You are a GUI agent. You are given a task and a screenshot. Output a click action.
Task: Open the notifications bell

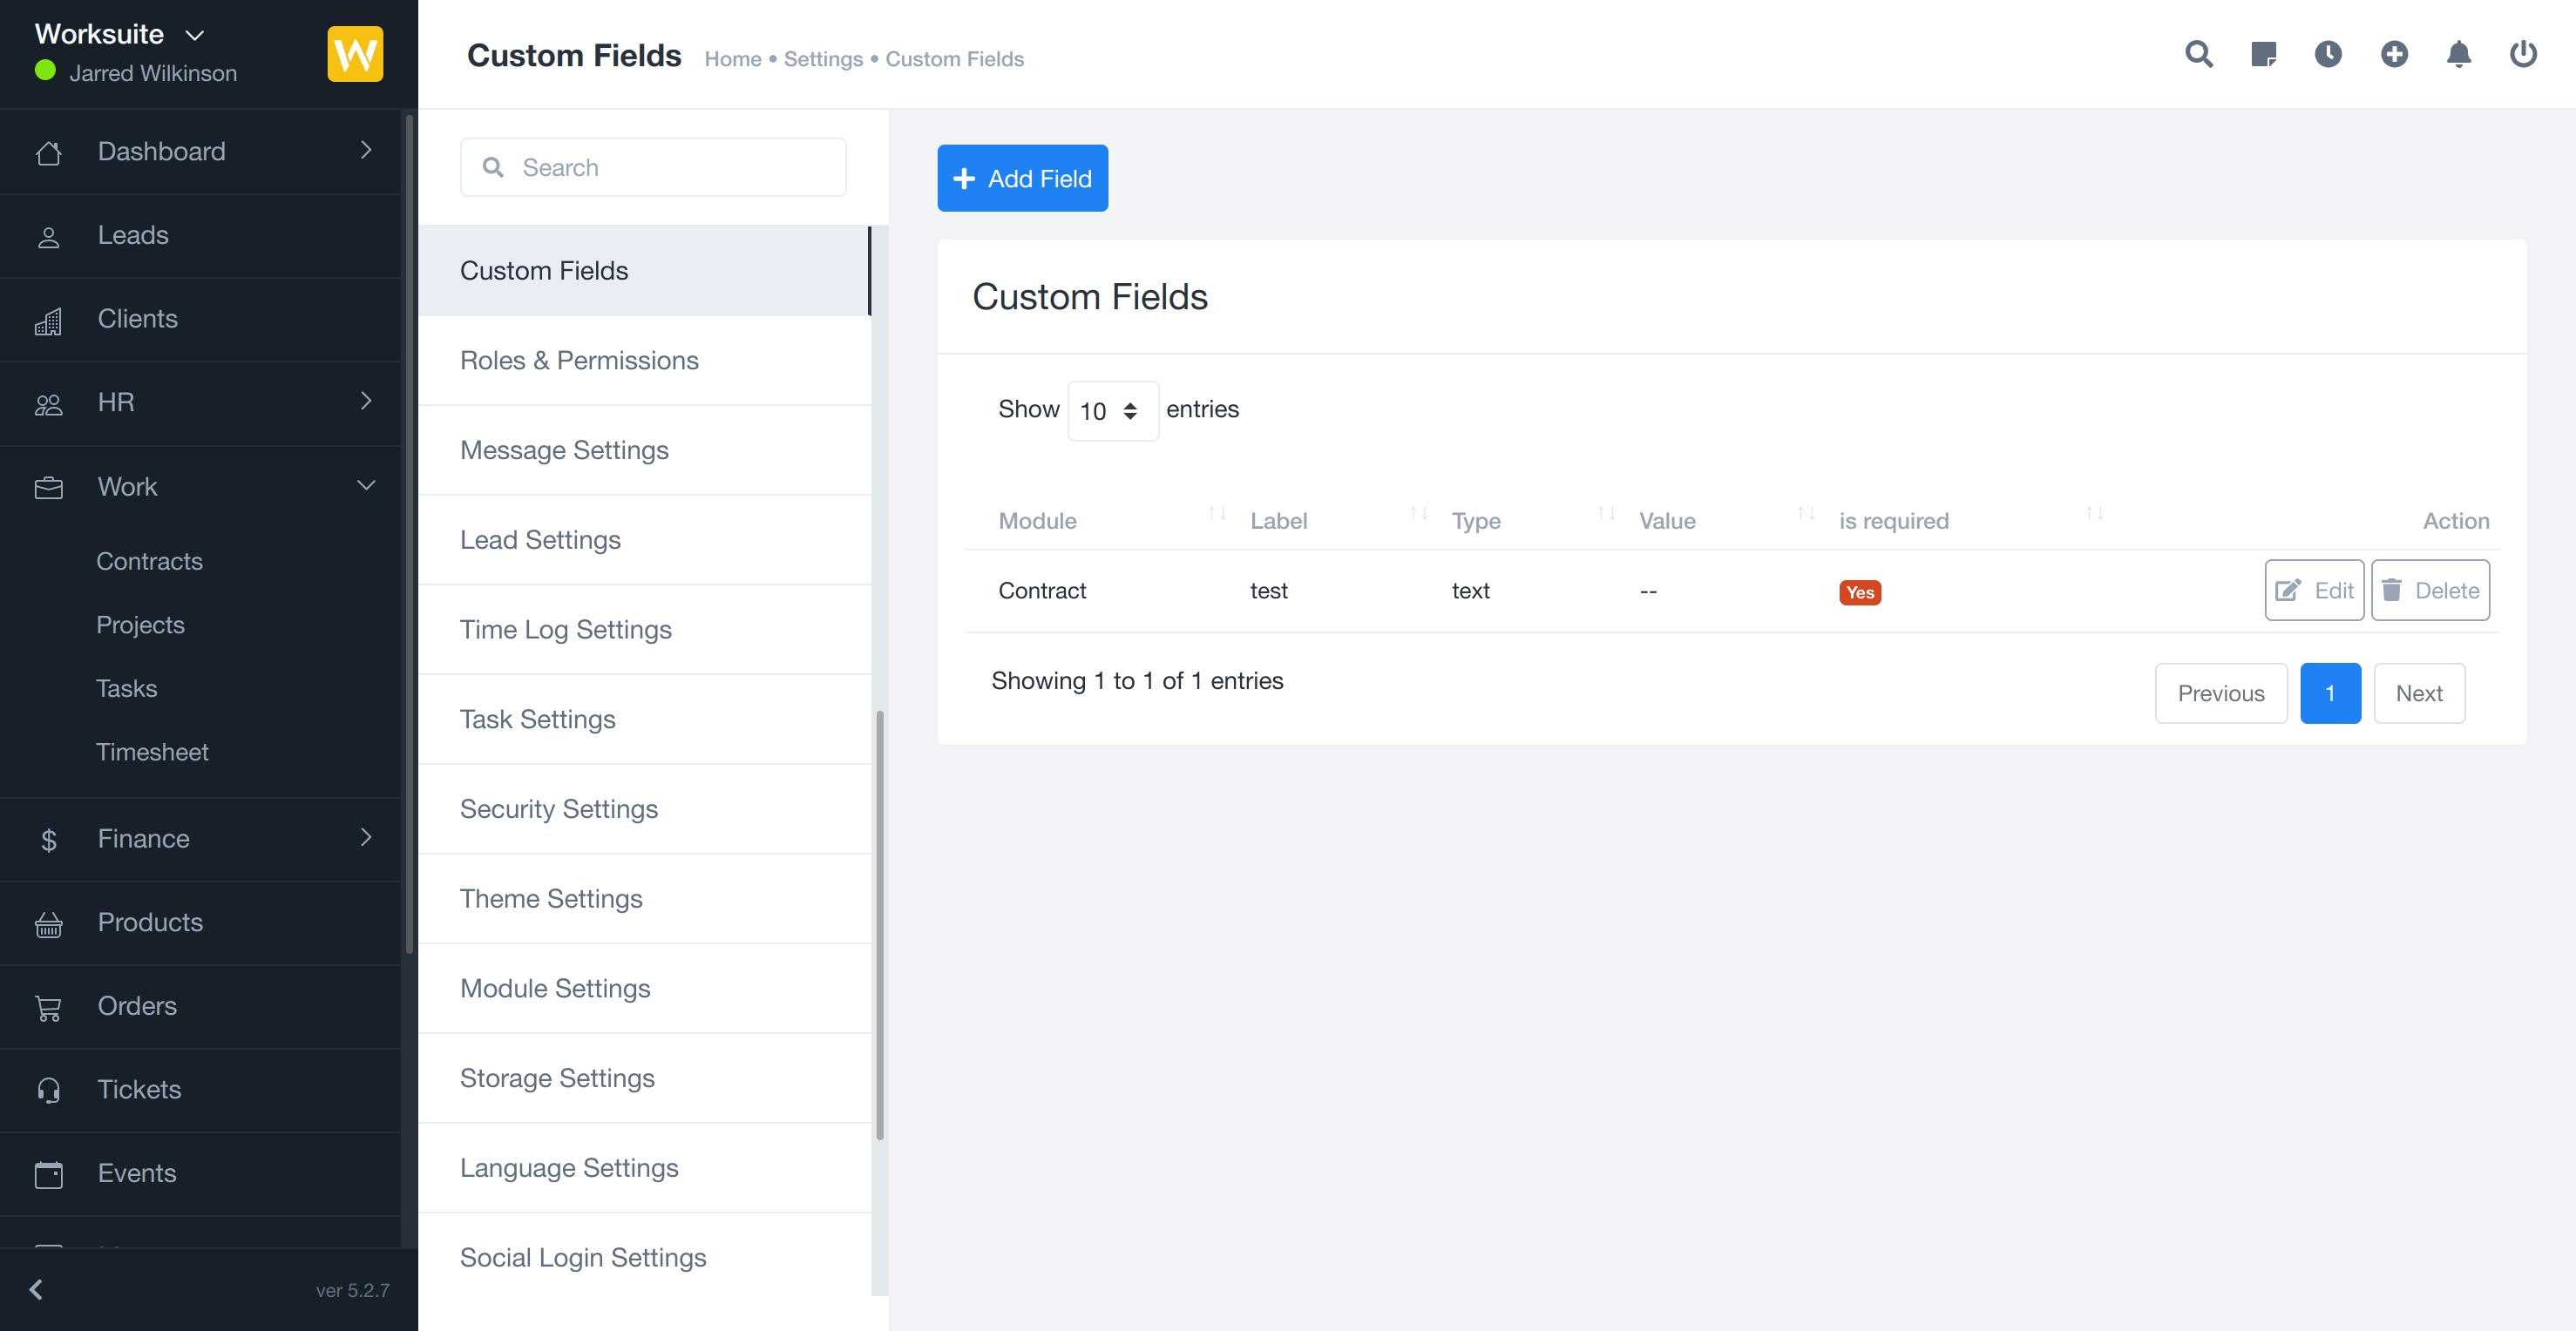(2459, 54)
